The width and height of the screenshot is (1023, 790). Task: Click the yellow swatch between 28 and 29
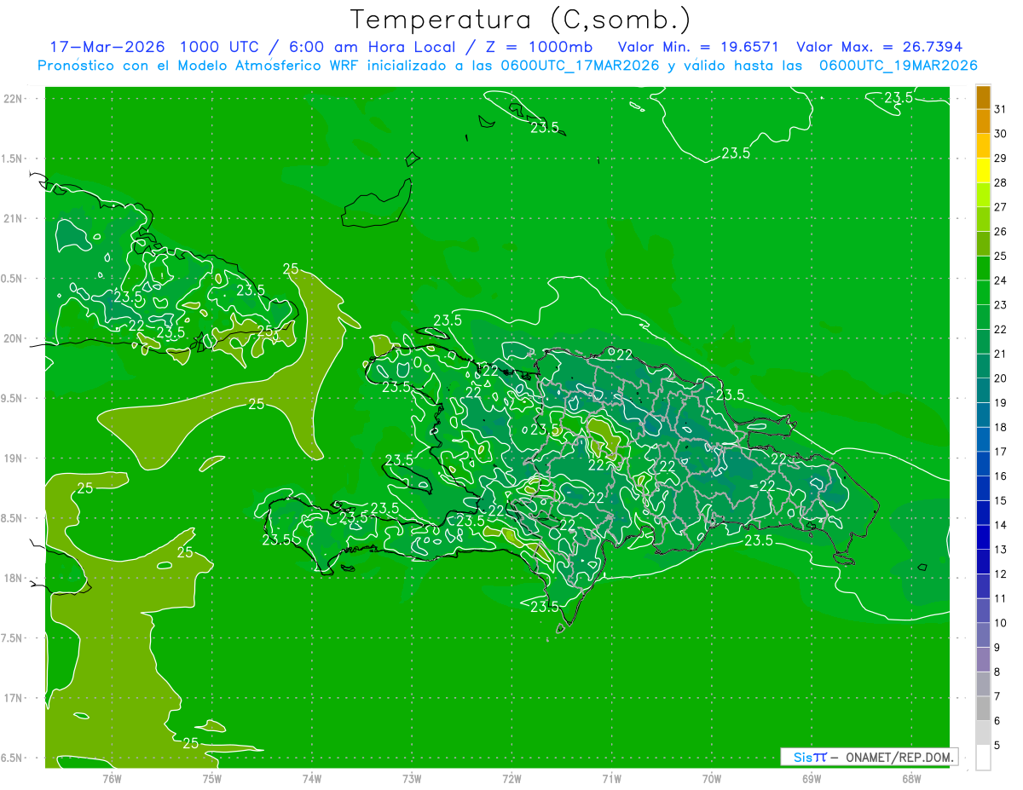[x=983, y=170]
